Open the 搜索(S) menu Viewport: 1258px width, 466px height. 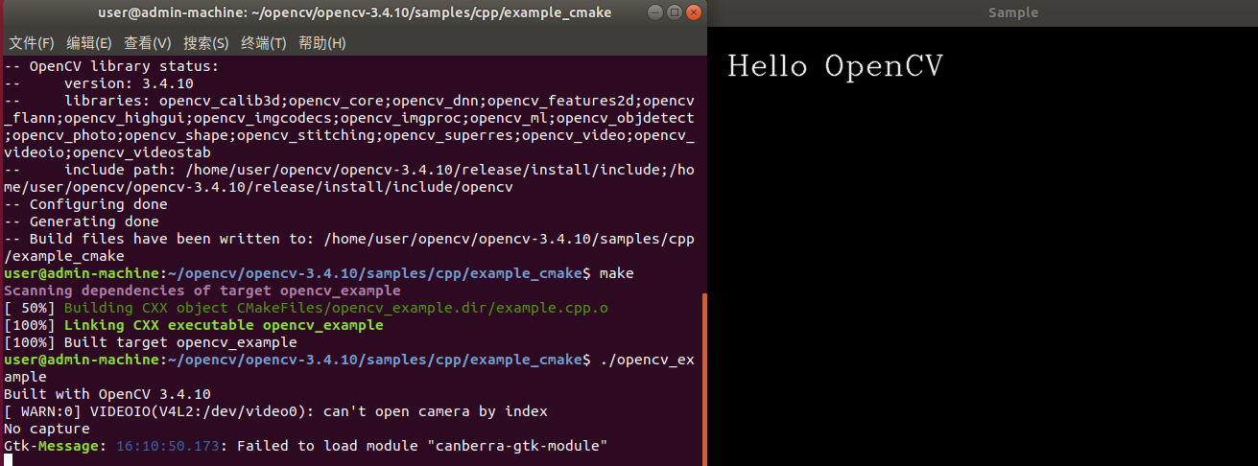coord(206,43)
